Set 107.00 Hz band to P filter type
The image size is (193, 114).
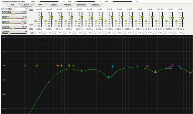click(56, 21)
